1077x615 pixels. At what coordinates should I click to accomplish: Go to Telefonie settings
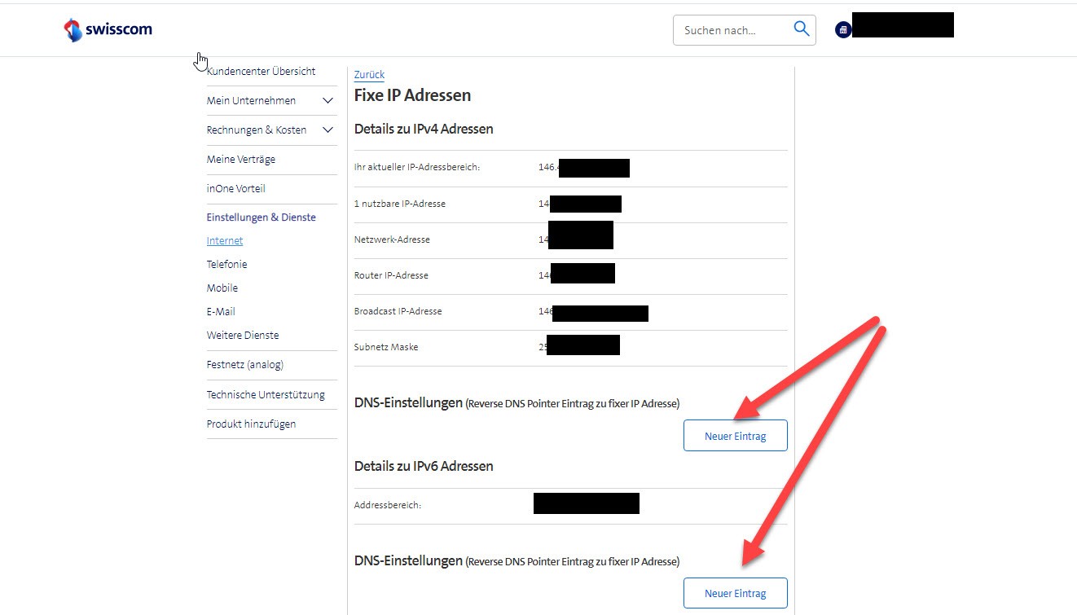(227, 265)
